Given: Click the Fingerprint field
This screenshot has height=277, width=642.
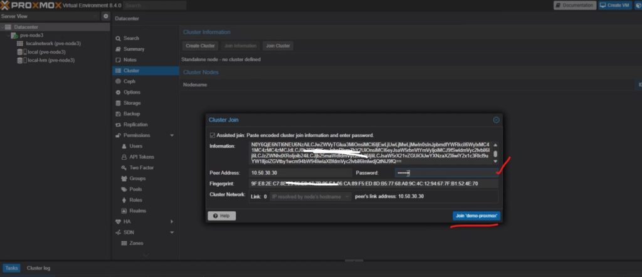Looking at the screenshot, I should point(374,184).
